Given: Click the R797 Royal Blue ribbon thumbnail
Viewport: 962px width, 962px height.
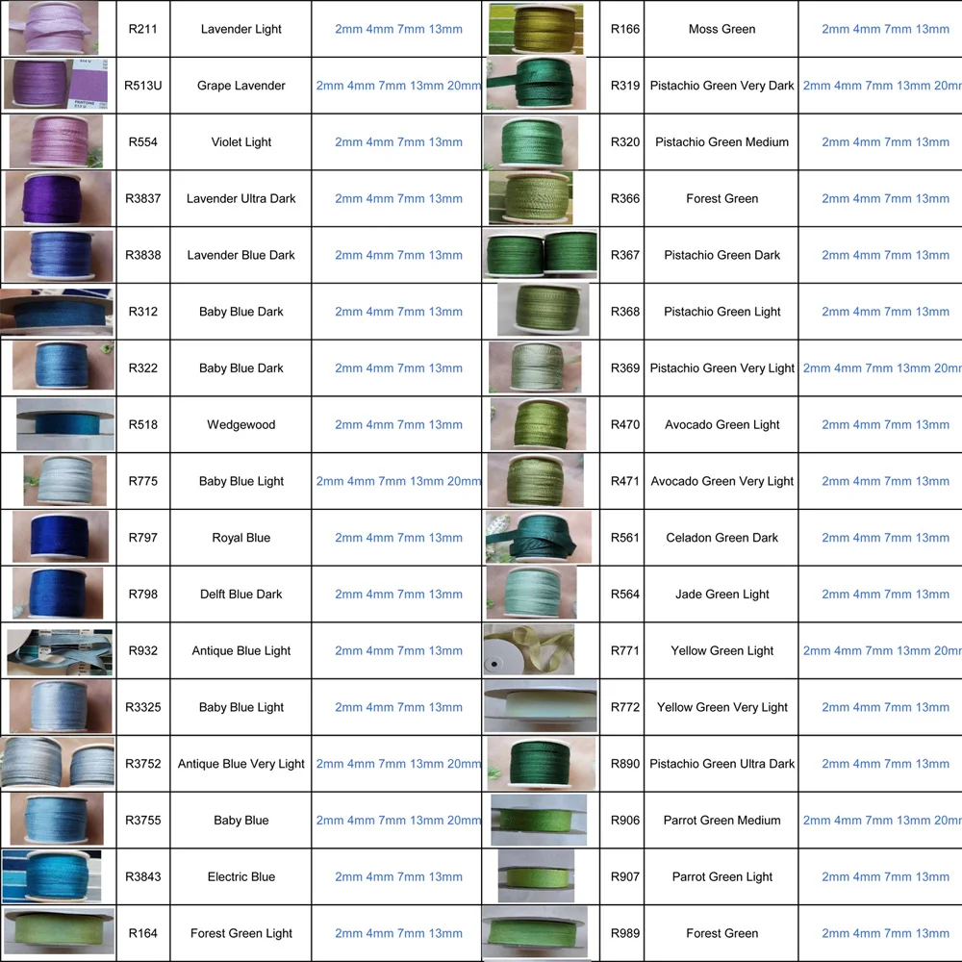Looking at the screenshot, I should [60, 537].
